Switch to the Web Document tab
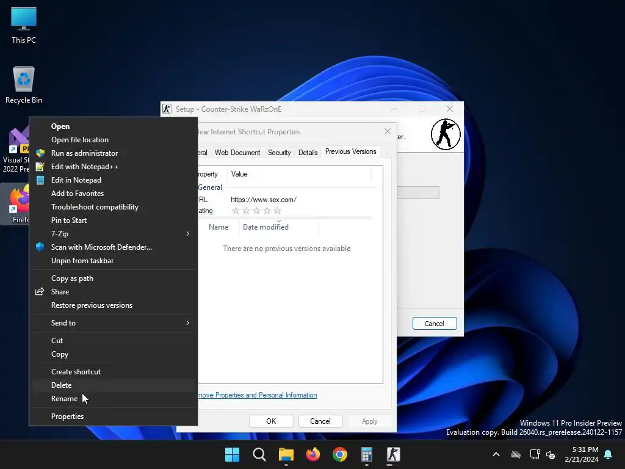The height and width of the screenshot is (469, 625). click(x=237, y=153)
